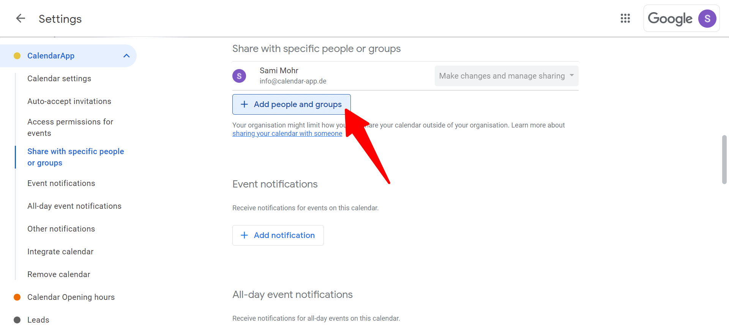729x334 pixels.
Task: Click the info@calendar-app.de email address
Action: (x=293, y=81)
